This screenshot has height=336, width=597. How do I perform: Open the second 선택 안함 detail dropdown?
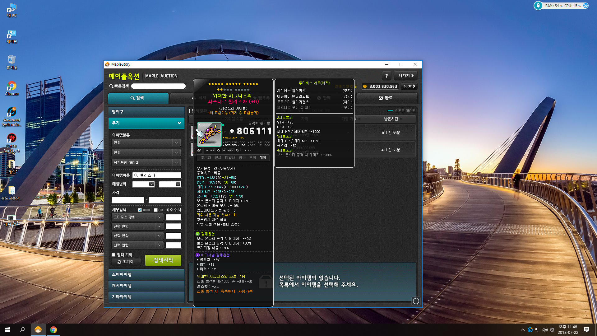[137, 236]
